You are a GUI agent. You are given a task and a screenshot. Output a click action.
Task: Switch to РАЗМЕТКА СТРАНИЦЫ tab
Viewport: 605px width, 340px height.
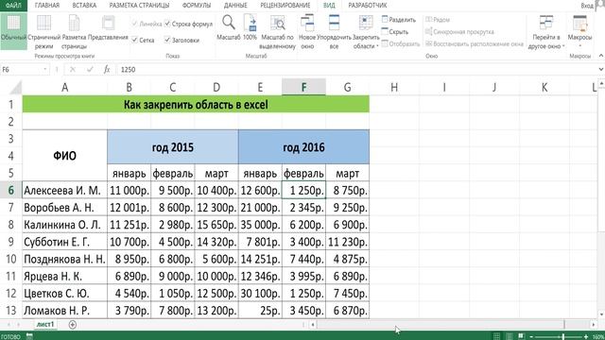point(139,6)
